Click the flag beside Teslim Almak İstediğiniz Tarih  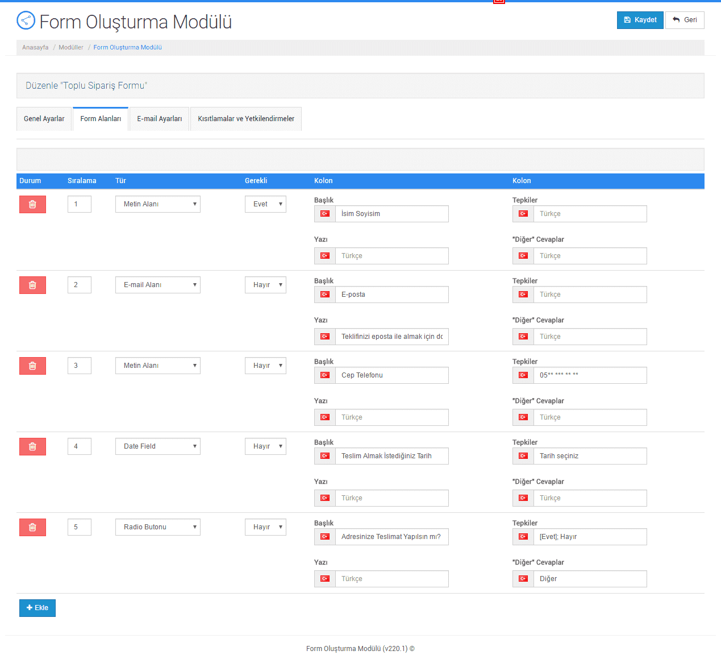coord(325,456)
